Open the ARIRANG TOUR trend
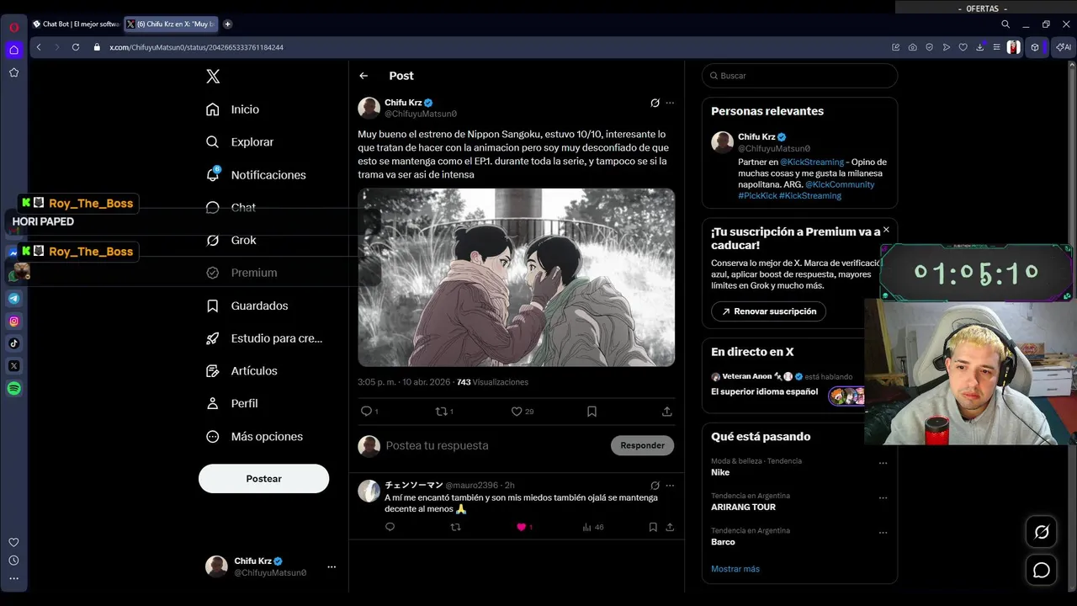Image resolution: width=1077 pixels, height=606 pixels. [743, 507]
